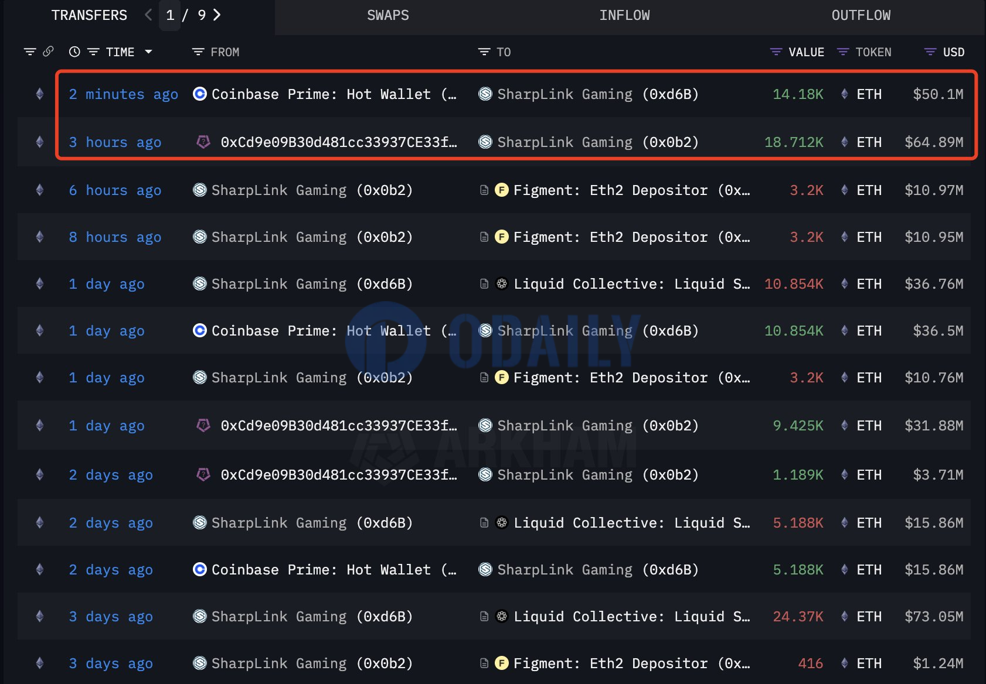The width and height of the screenshot is (986, 684).
Task: Click the ETH token in $50.1M row
Action: (869, 94)
